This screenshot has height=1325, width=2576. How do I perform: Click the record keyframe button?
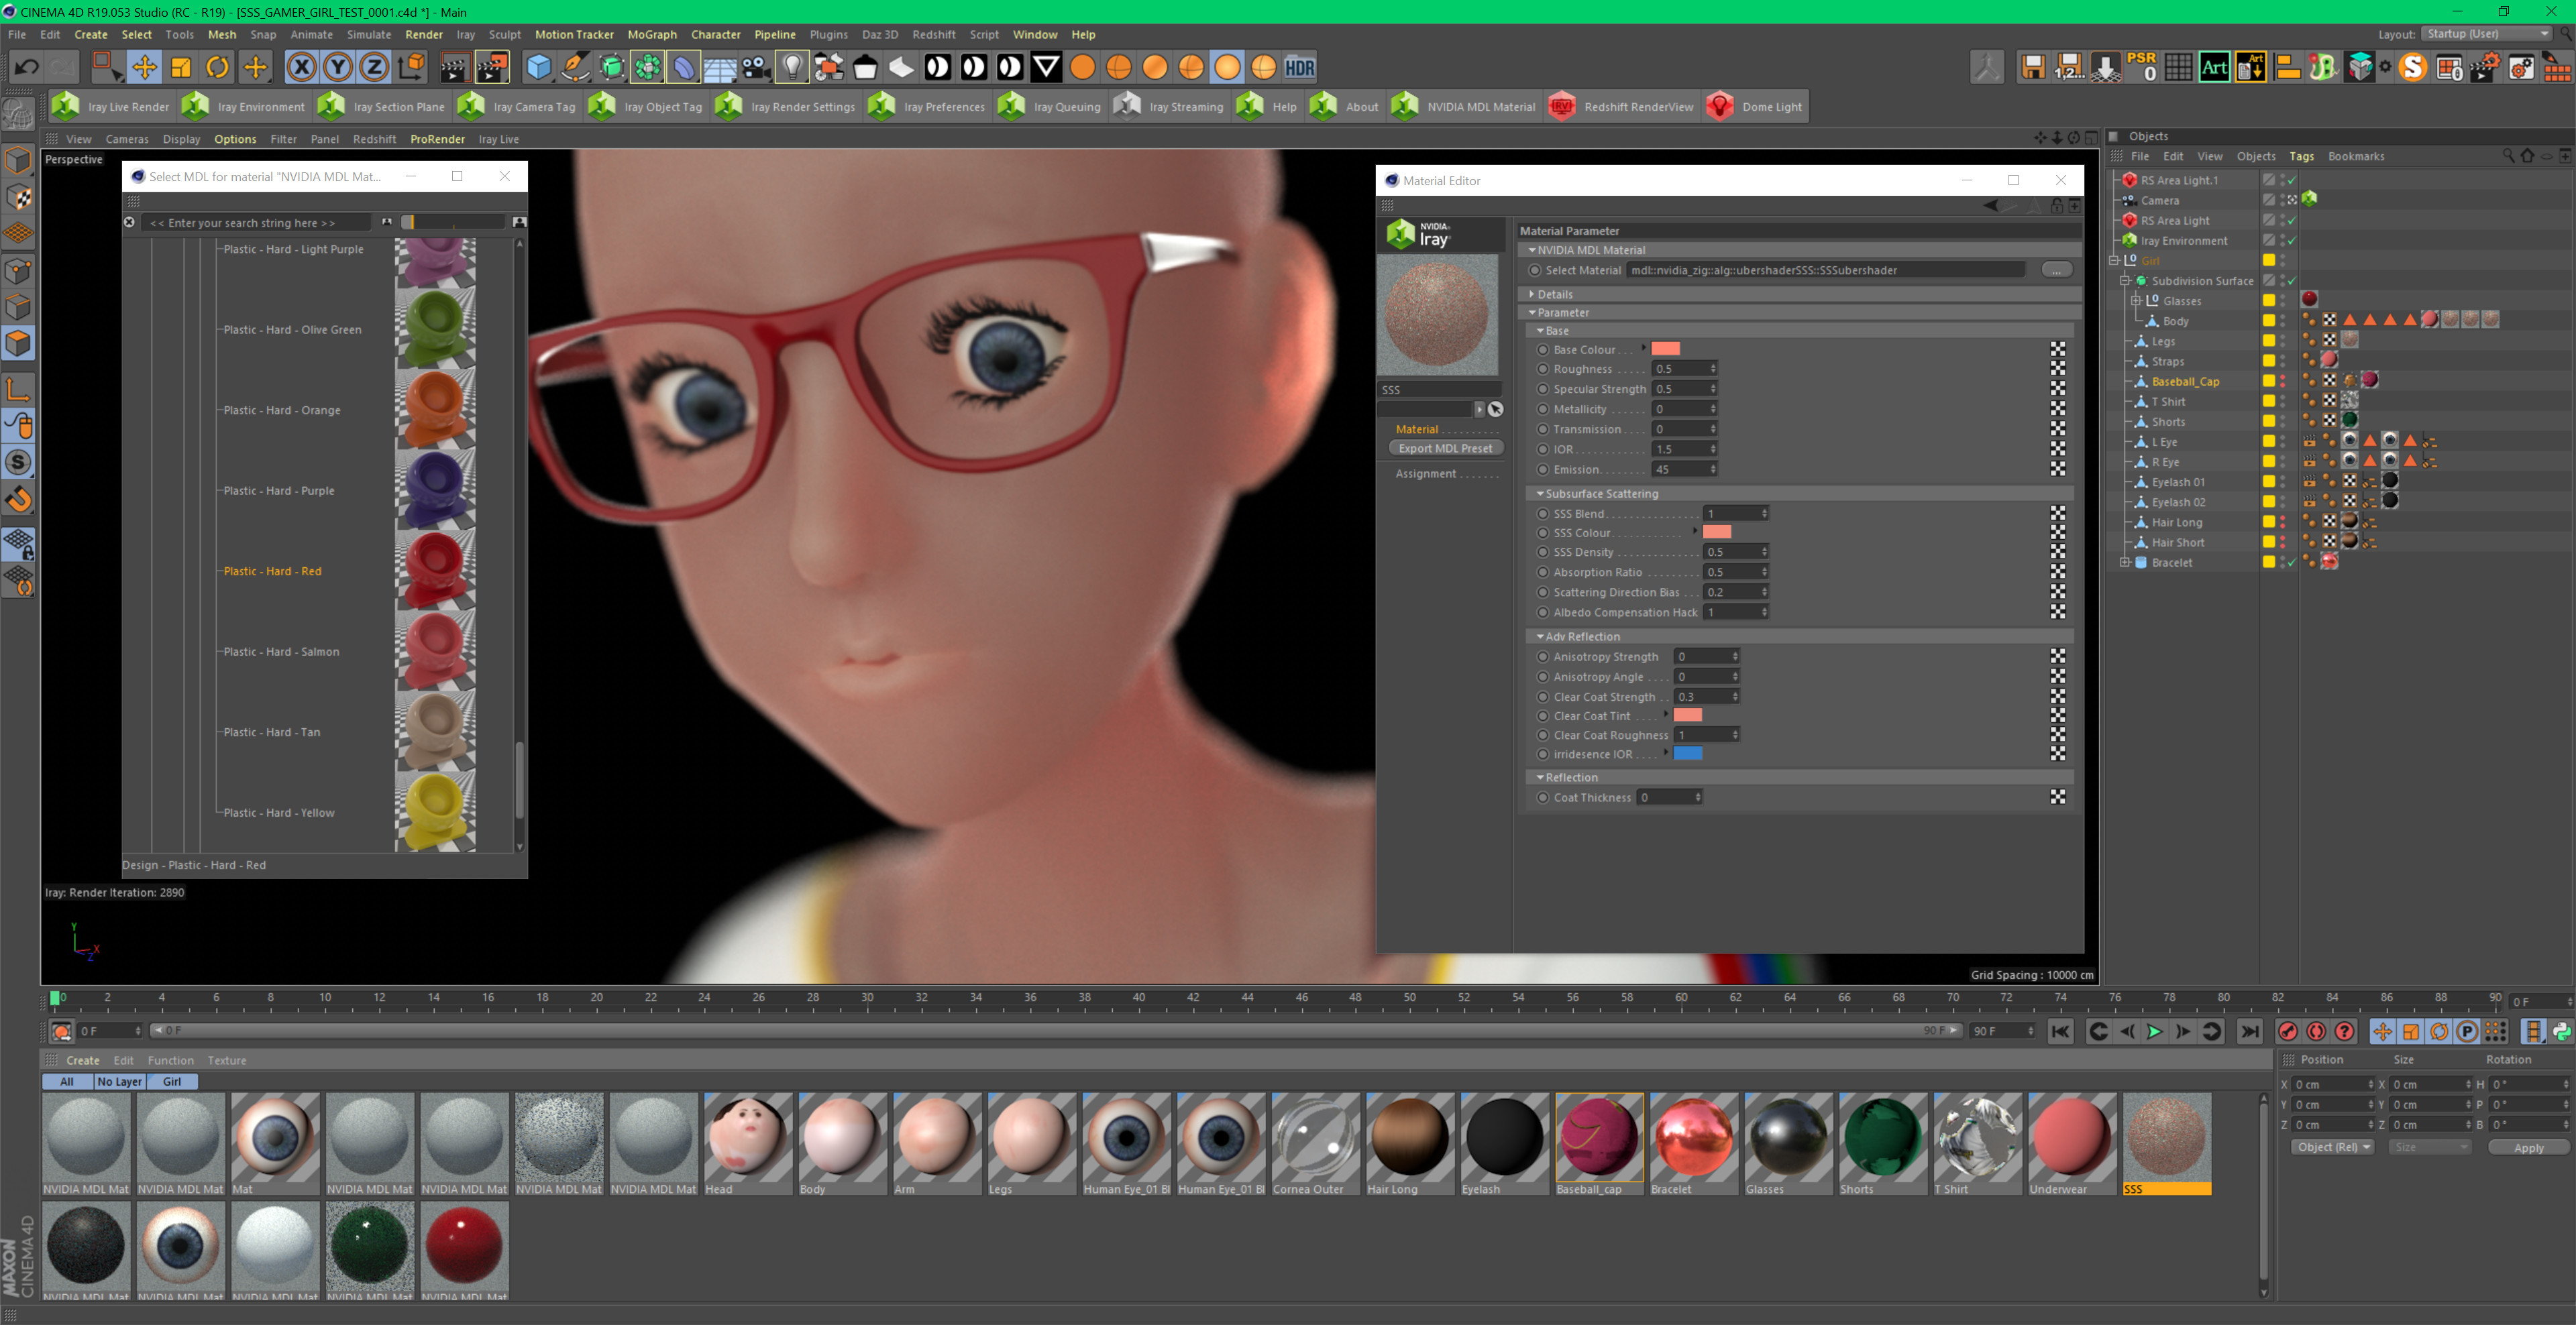tap(2288, 1031)
